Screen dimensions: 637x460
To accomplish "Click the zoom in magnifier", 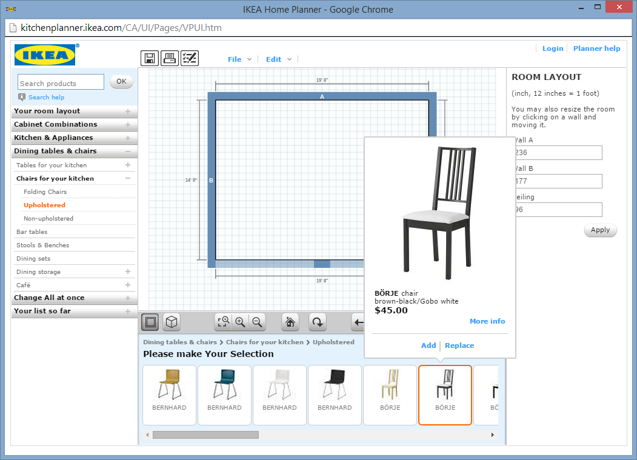I will 240,322.
